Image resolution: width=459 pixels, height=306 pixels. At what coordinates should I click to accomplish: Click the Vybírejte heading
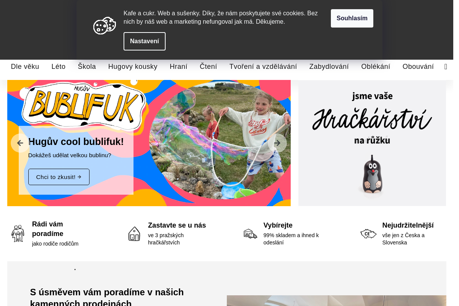pos(278,225)
